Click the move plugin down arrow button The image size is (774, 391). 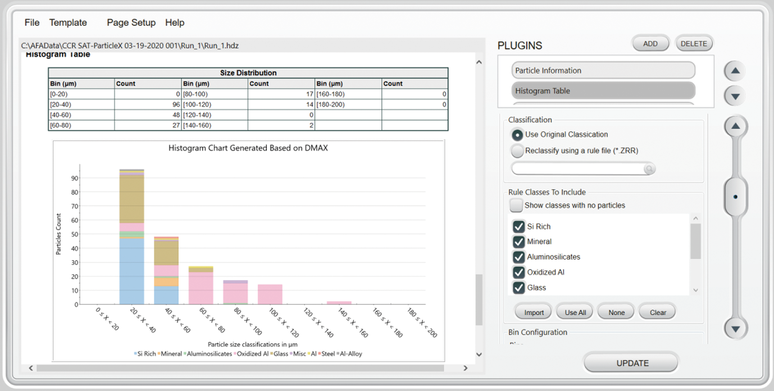click(x=735, y=96)
